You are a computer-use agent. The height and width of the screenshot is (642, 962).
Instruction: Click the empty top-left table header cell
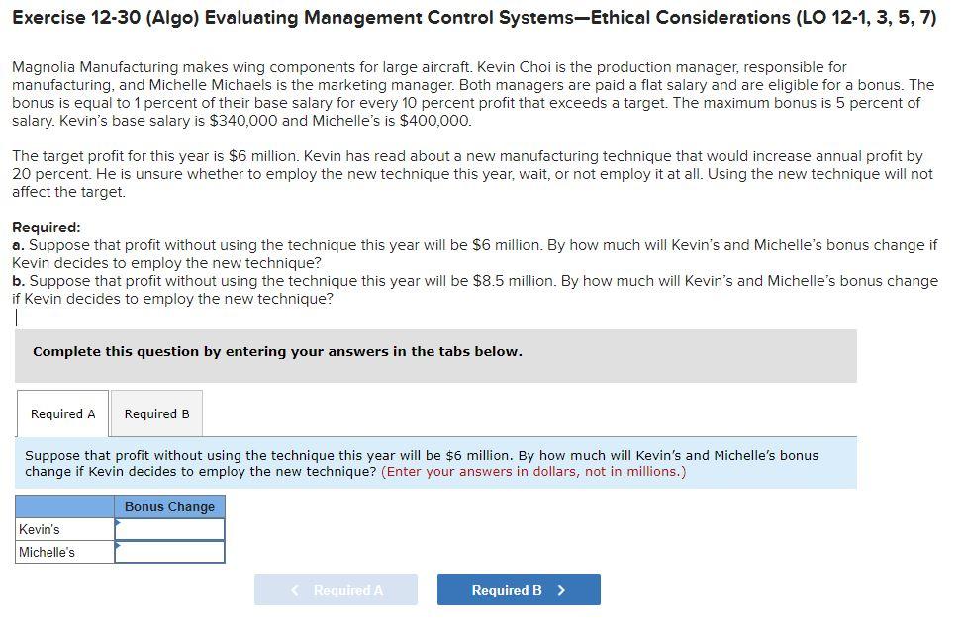[x=64, y=506]
